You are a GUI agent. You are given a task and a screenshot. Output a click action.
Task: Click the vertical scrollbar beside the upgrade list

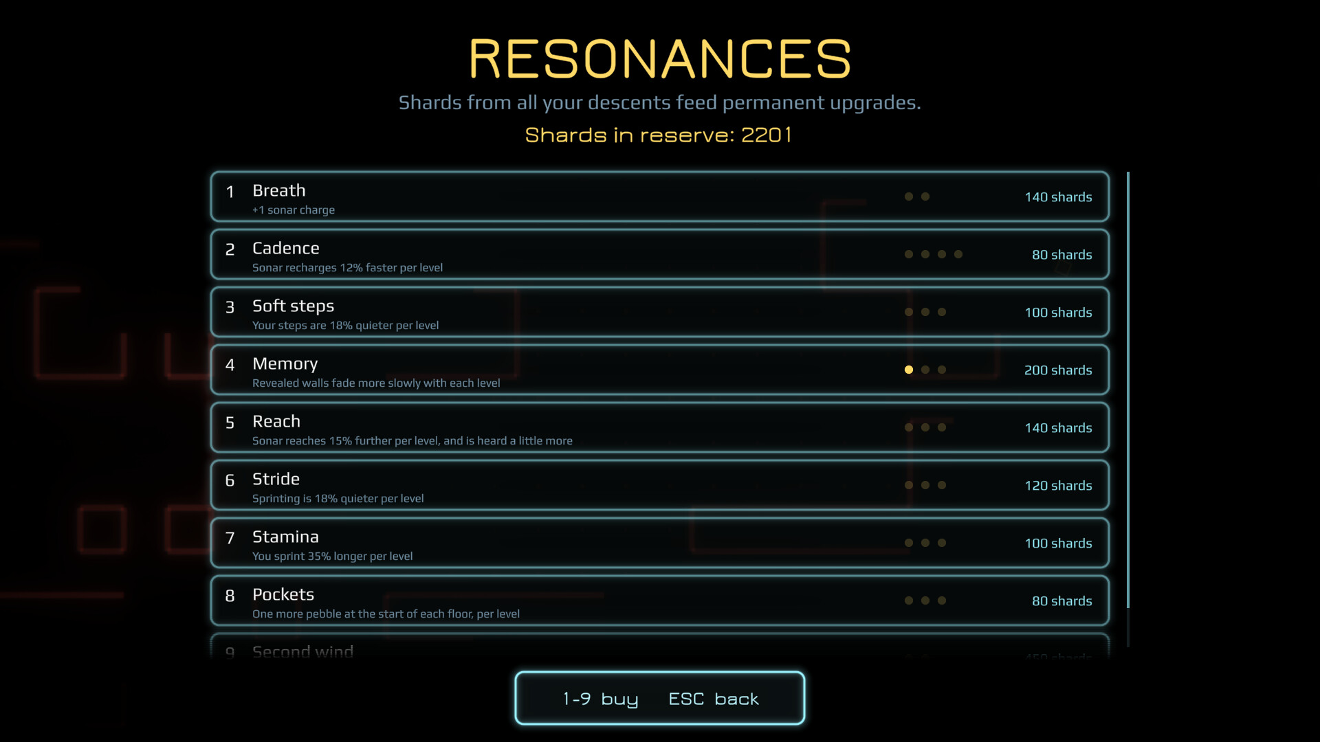tap(1128, 409)
